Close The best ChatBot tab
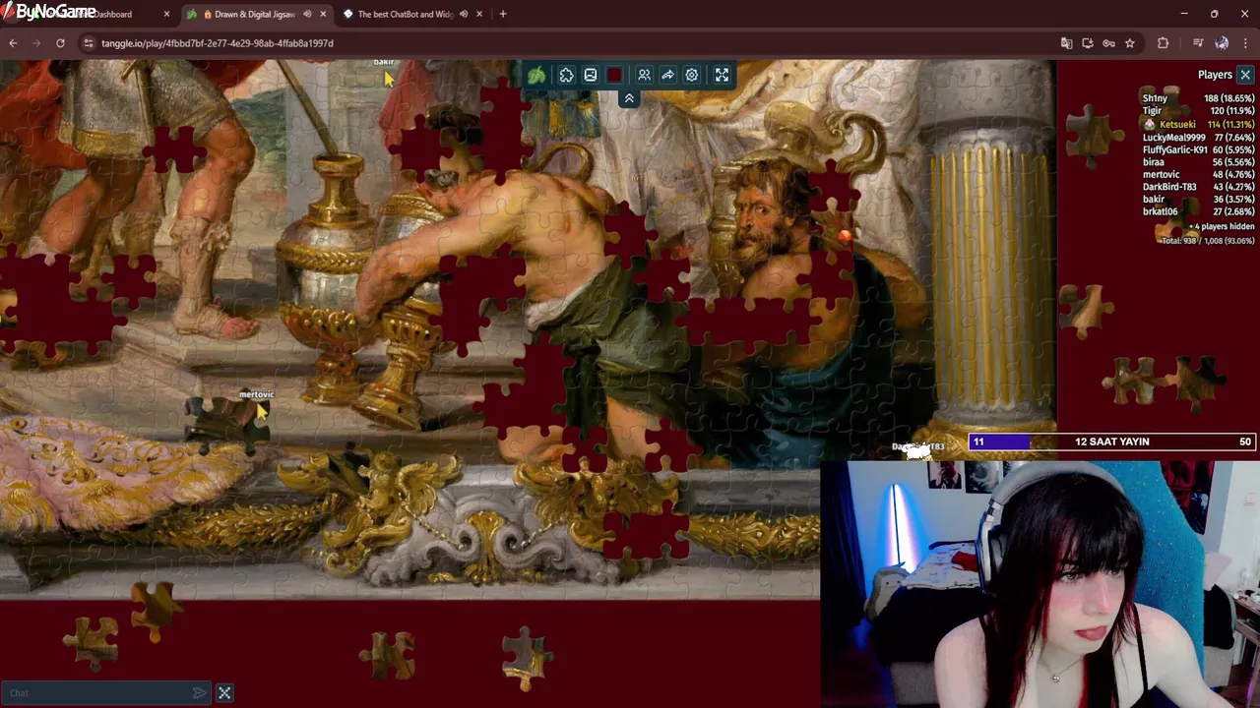This screenshot has height=708, width=1260. (479, 14)
